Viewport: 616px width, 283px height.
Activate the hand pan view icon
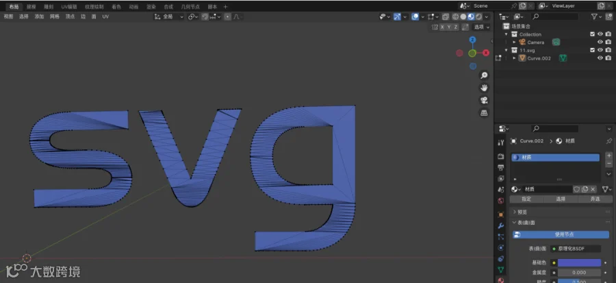coord(484,88)
